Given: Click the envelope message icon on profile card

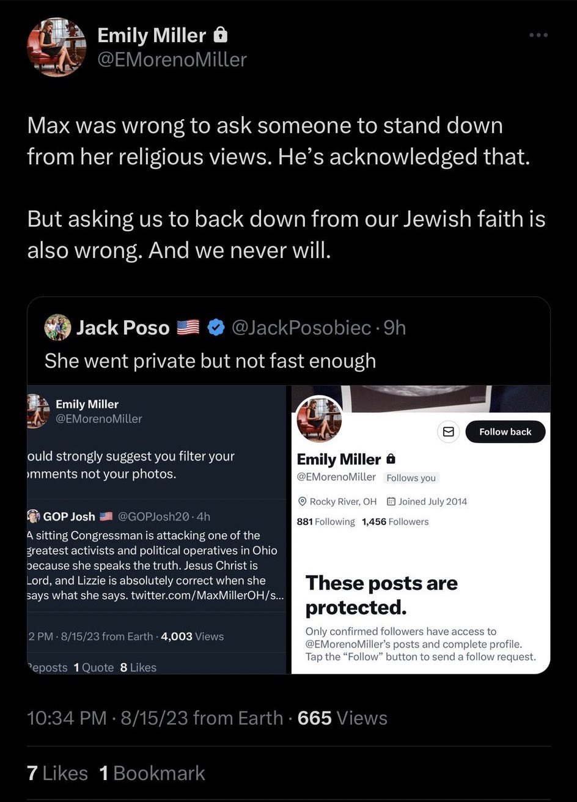Looking at the screenshot, I should pyautogui.click(x=448, y=432).
